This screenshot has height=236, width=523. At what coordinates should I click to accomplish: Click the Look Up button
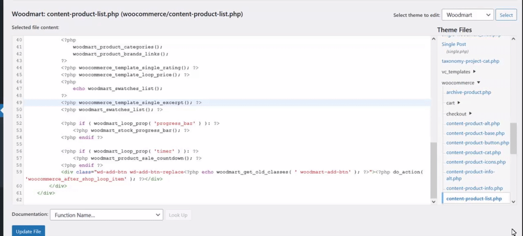click(x=178, y=215)
